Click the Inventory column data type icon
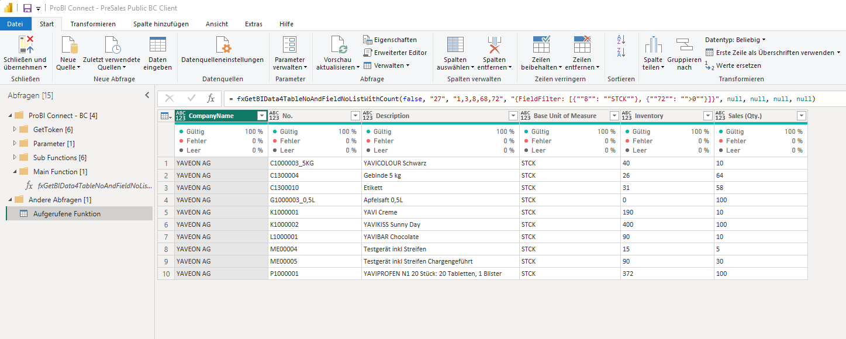Screen dimensions: 846x339 point(627,116)
